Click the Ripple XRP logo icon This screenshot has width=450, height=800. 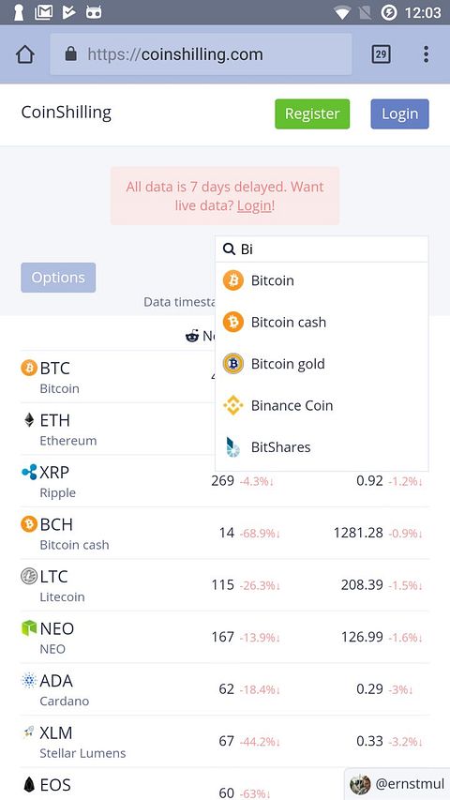(29, 472)
